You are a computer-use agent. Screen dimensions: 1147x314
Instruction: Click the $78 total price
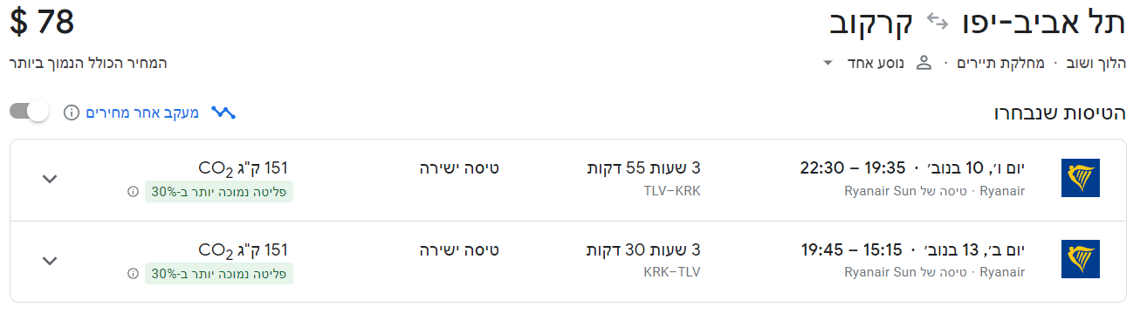pos(42,23)
